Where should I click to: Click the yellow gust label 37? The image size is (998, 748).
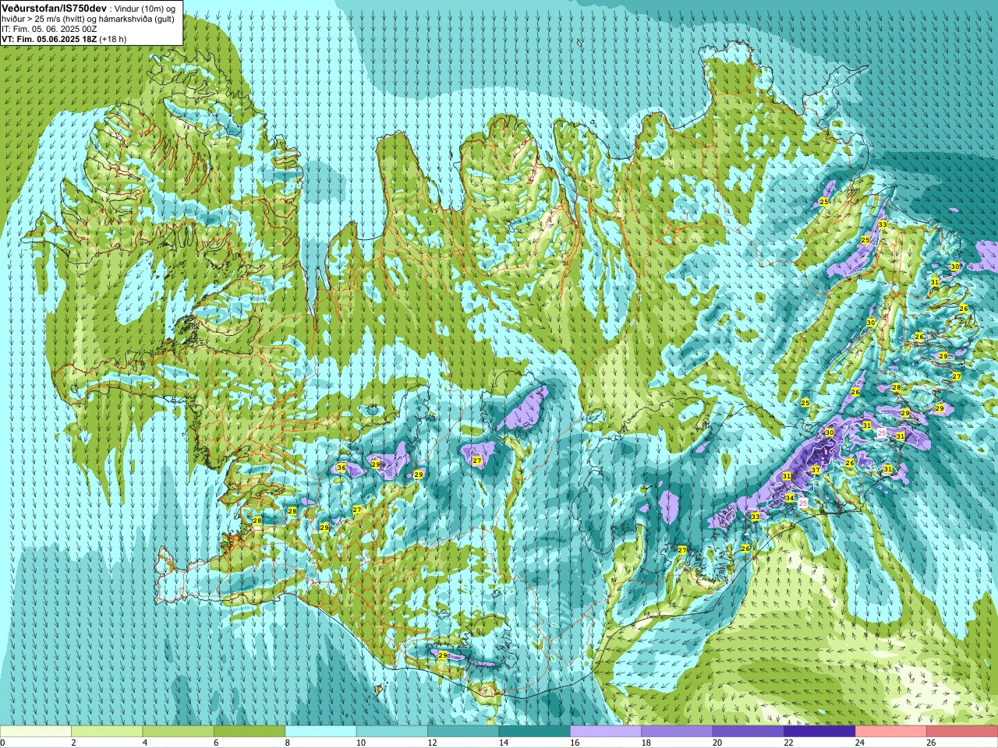pyautogui.click(x=815, y=470)
